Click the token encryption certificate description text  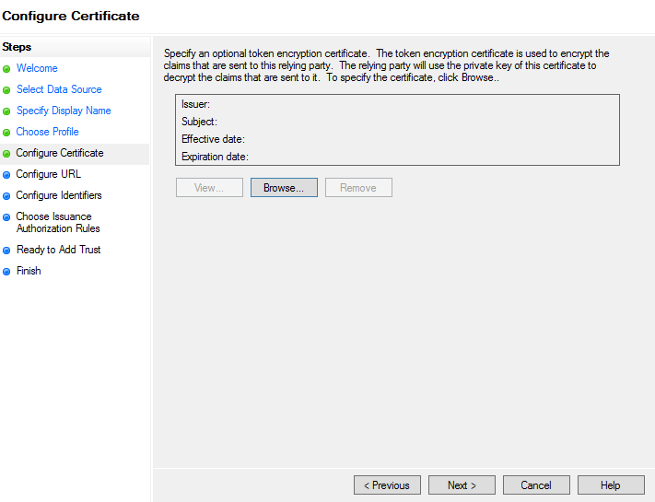coord(386,65)
